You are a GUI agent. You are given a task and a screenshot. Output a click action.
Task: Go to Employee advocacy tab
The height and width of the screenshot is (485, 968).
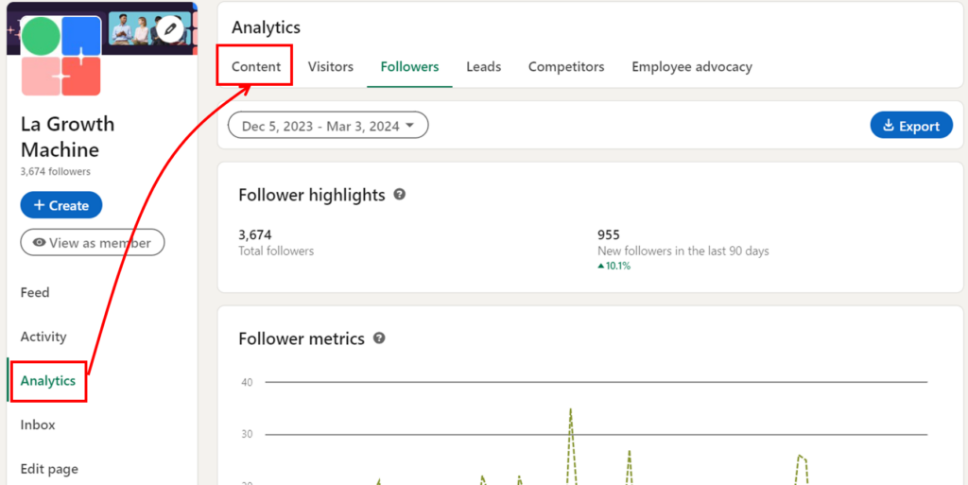(x=692, y=66)
